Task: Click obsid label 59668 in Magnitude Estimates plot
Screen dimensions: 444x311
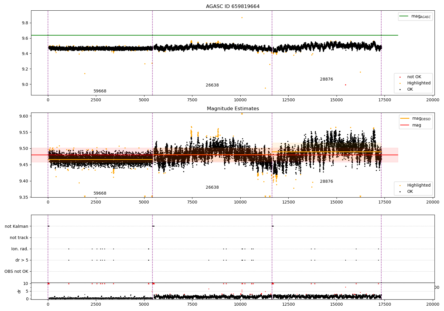Action: pos(100,193)
